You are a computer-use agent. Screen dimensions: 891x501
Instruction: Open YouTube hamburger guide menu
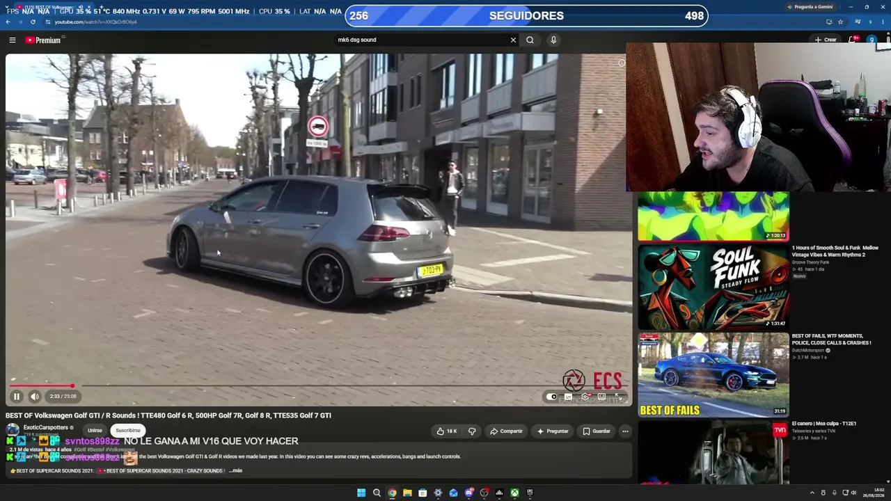[12, 40]
